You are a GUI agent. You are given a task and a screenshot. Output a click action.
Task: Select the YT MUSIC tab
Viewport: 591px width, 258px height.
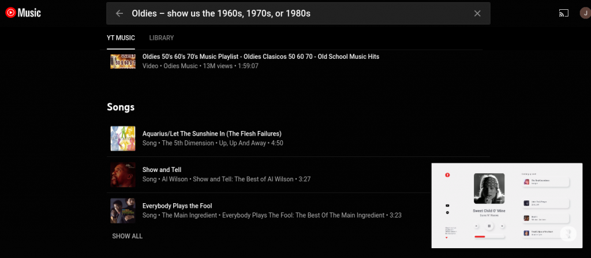click(x=121, y=38)
